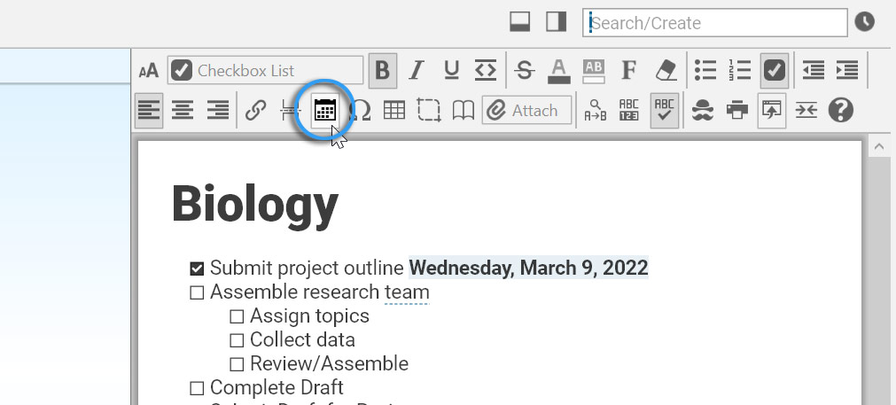Image resolution: width=896 pixels, height=405 pixels.
Task: Tick the Collect data checkbox
Action: 237,340
